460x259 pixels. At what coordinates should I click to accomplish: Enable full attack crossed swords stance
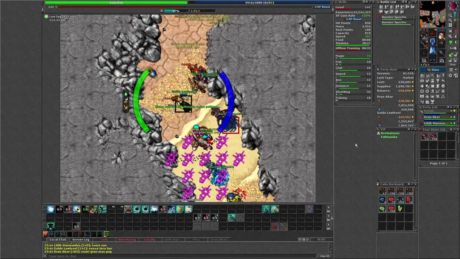point(451,31)
